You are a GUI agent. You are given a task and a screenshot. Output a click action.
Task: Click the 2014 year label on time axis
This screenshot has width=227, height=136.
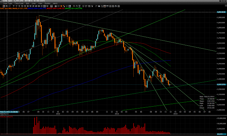tap(175, 114)
